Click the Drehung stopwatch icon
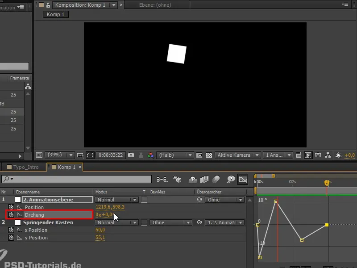The width and height of the screenshot is (357, 268). tap(11, 215)
